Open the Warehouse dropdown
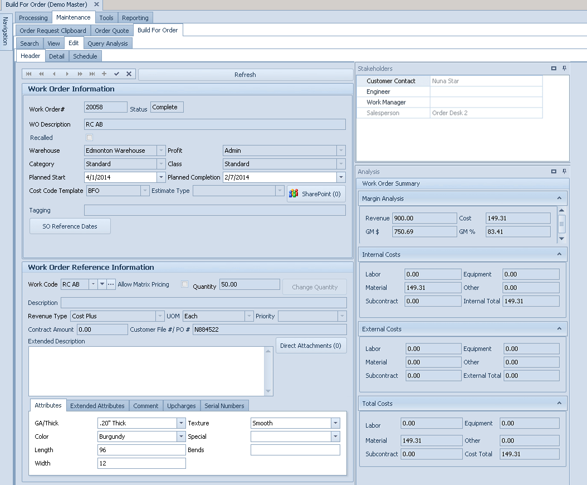Image resolution: width=587 pixels, height=485 pixels. click(x=162, y=151)
